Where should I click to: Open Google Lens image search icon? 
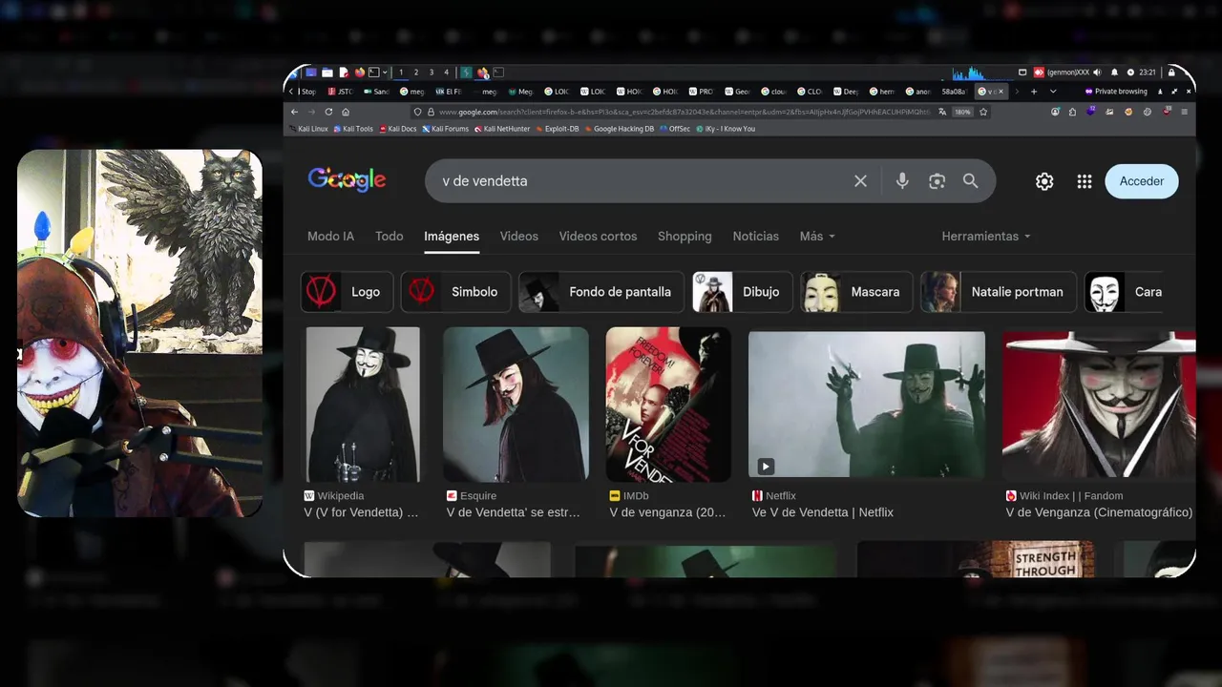pos(937,180)
